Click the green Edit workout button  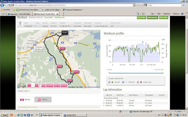[152, 18]
